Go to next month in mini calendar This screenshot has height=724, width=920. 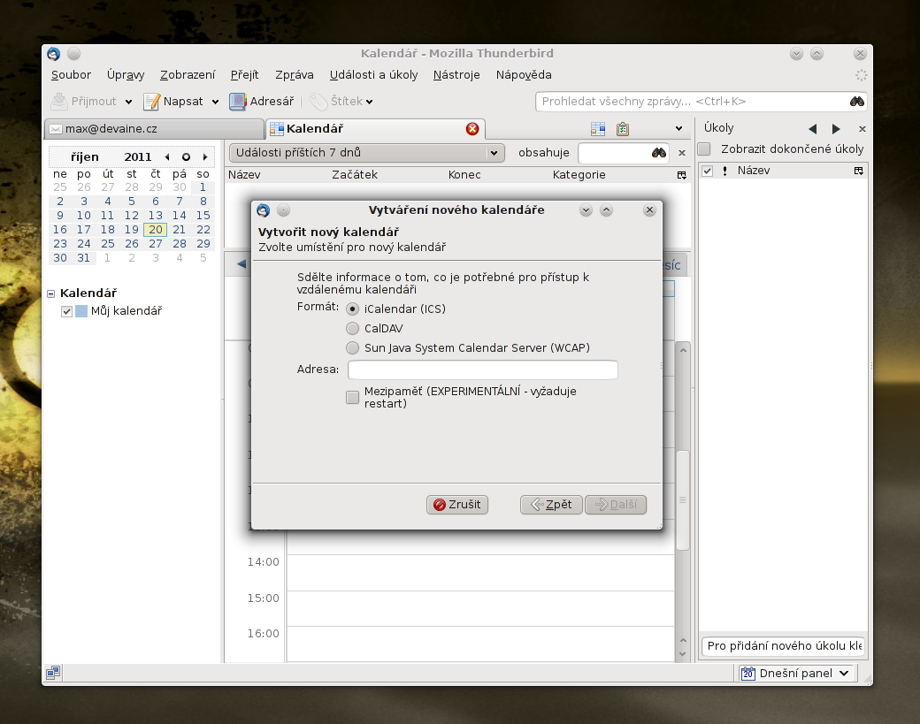pos(204,157)
